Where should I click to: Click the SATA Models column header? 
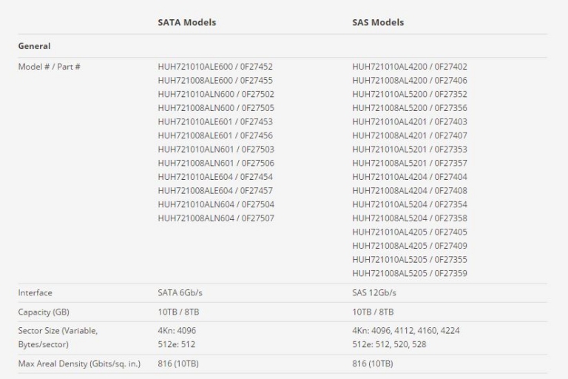pyautogui.click(x=187, y=22)
